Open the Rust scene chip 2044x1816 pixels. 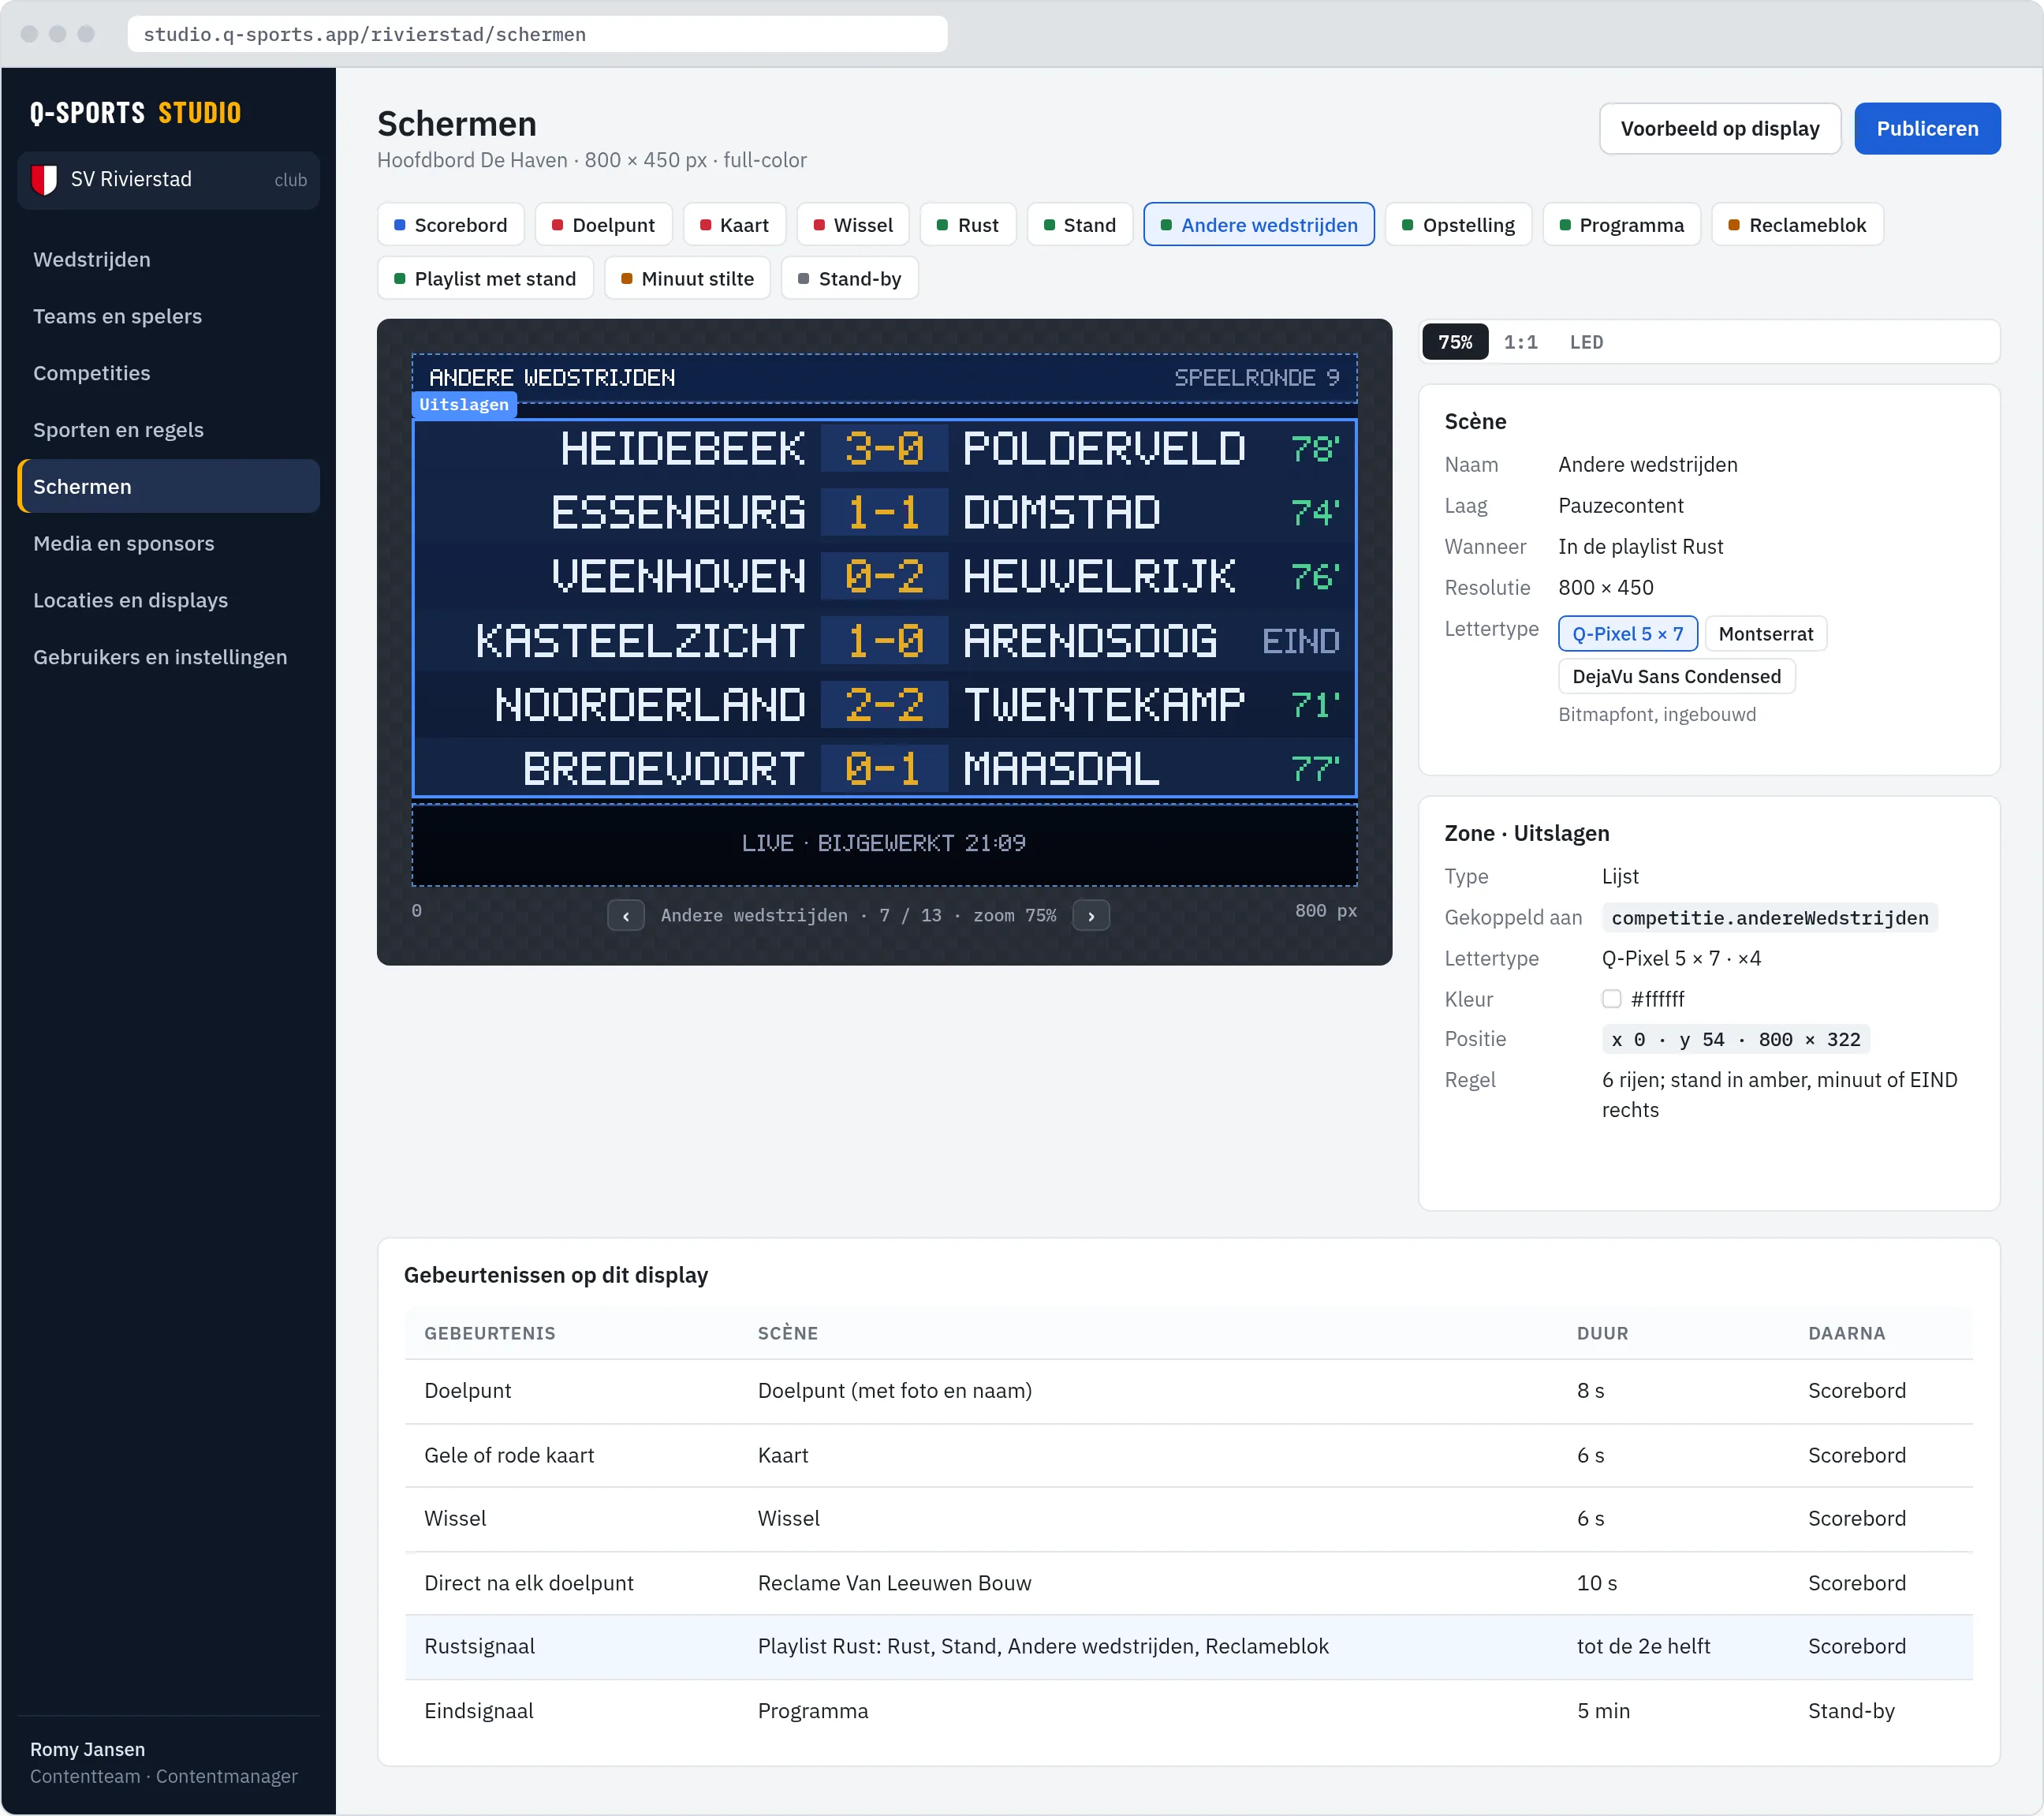pyautogui.click(x=968, y=225)
